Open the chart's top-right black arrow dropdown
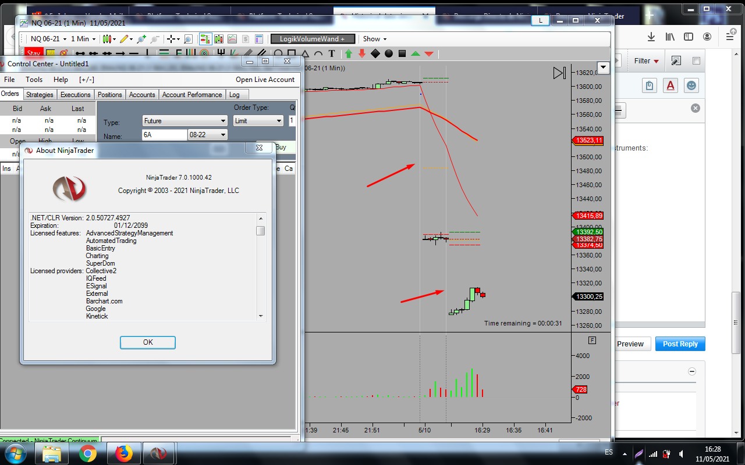Screen dimensions: 745x465 click(x=603, y=68)
